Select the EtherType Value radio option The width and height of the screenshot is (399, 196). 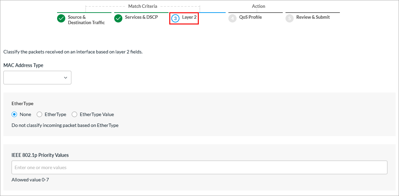click(74, 114)
